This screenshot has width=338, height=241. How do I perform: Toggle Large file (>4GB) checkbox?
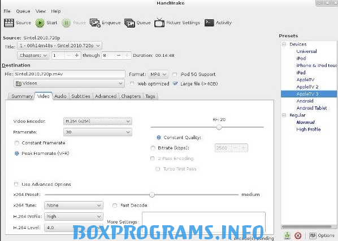coord(175,83)
